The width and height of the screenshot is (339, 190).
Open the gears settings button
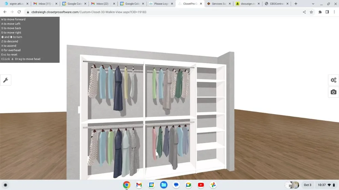tap(334, 80)
